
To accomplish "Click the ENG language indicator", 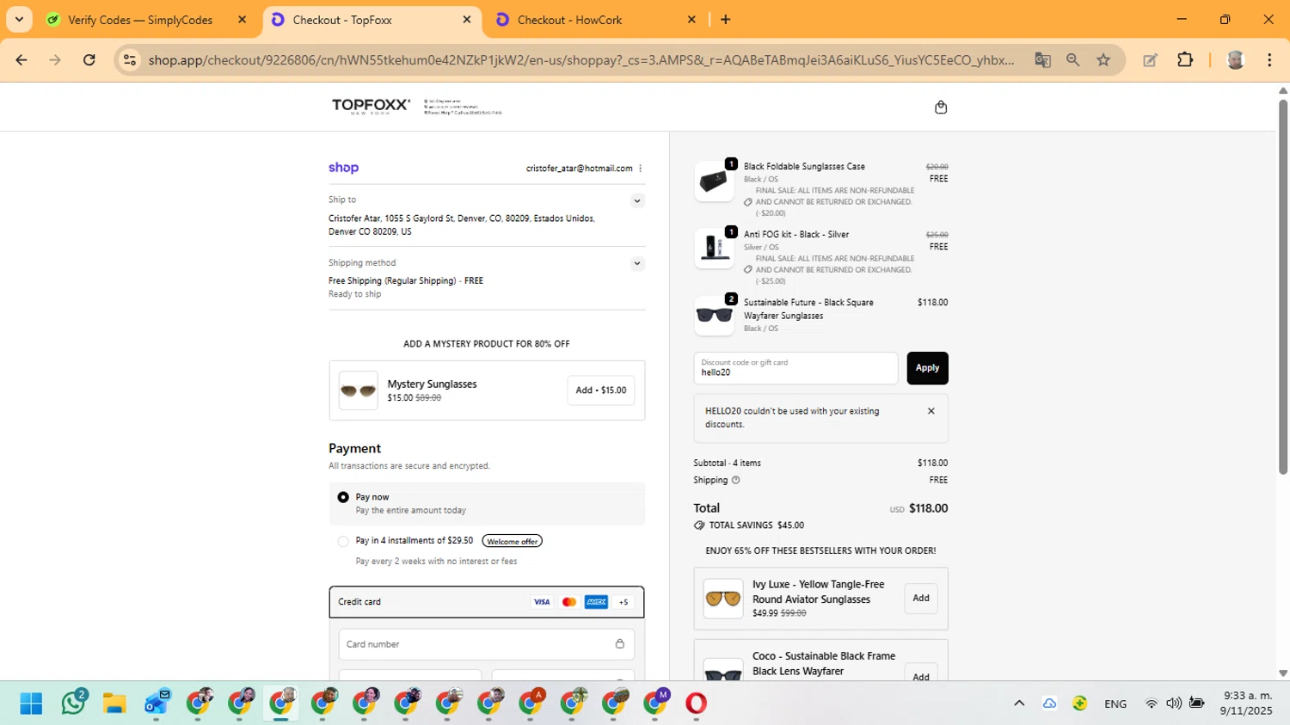I will 1115,704.
